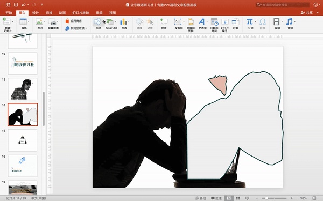Insert a table with the 表格 icon
Image resolution: width=323 pixels, height=201 pixels.
pos(23,21)
